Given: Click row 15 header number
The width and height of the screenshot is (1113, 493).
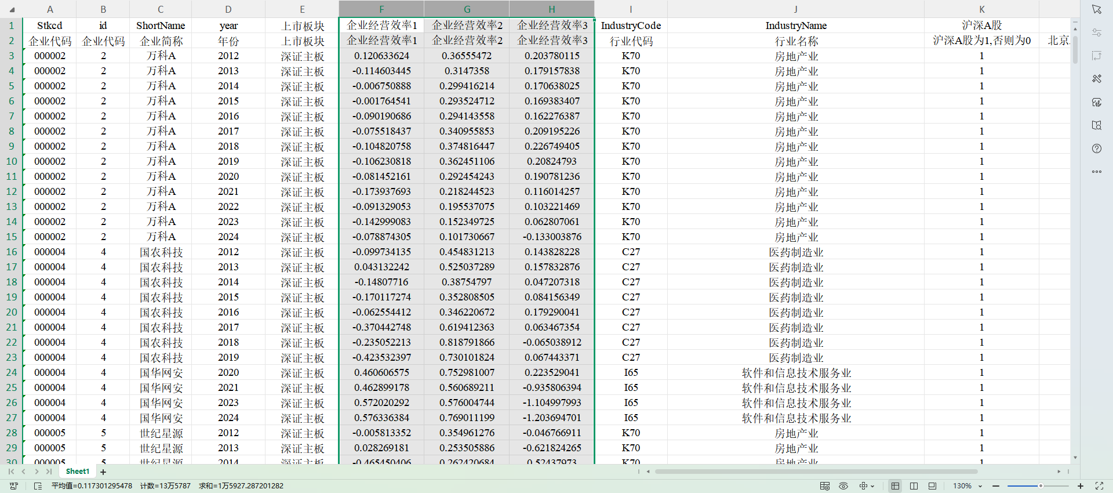Looking at the screenshot, I should tap(12, 237).
